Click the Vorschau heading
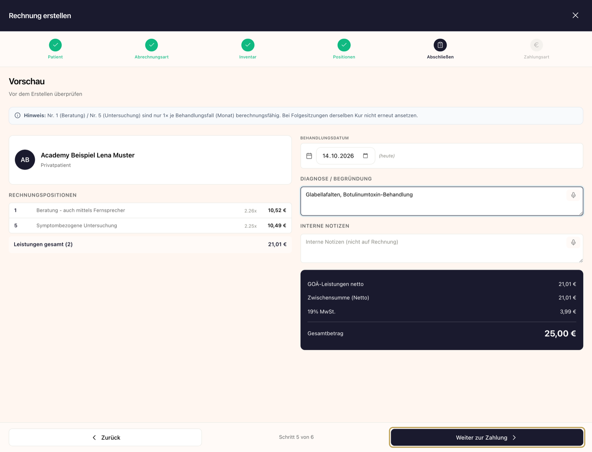Viewport: 592px width, 452px height. [27, 81]
